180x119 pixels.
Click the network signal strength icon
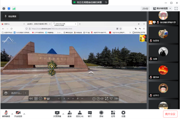(x=14, y=9)
